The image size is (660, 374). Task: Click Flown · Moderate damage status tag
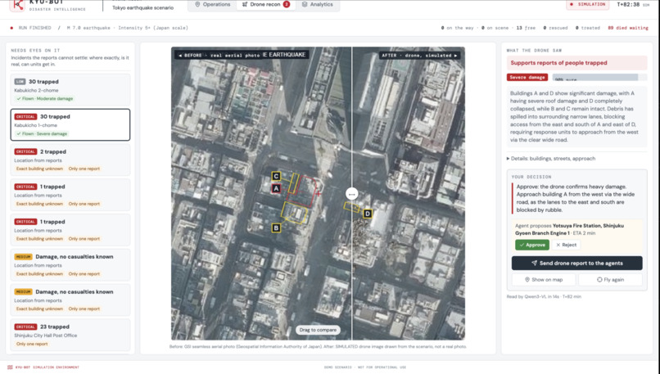pos(44,98)
